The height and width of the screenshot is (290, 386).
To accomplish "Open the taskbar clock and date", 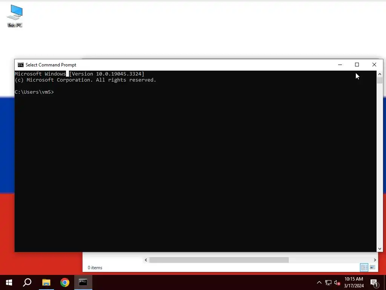I will [x=354, y=282].
